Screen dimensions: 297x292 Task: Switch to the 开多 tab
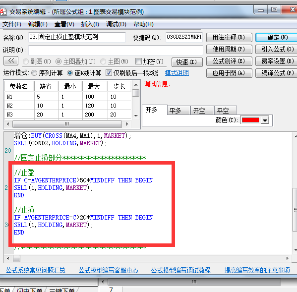pyautogui.click(x=155, y=110)
